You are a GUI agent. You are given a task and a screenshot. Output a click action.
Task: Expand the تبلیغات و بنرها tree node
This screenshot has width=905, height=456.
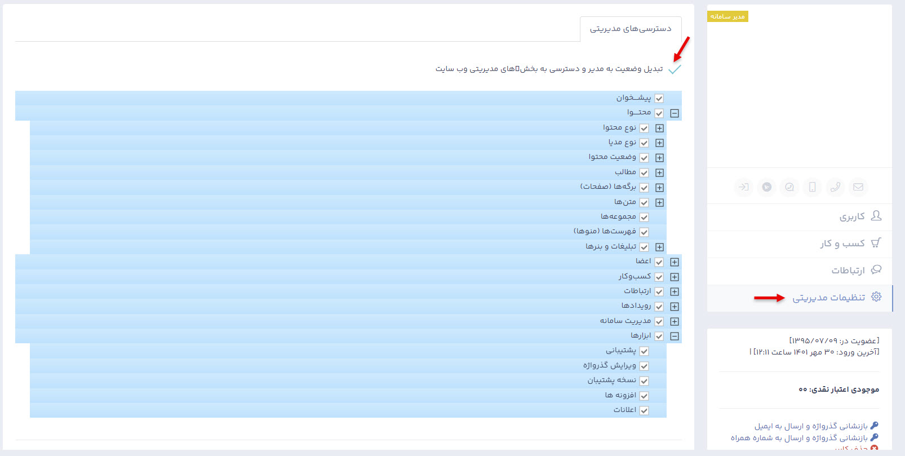(x=659, y=247)
